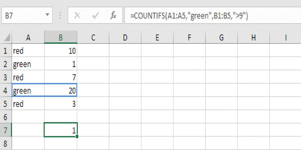This screenshot has width=301, height=150.
Task: Select column H header
Action: click(253, 37)
